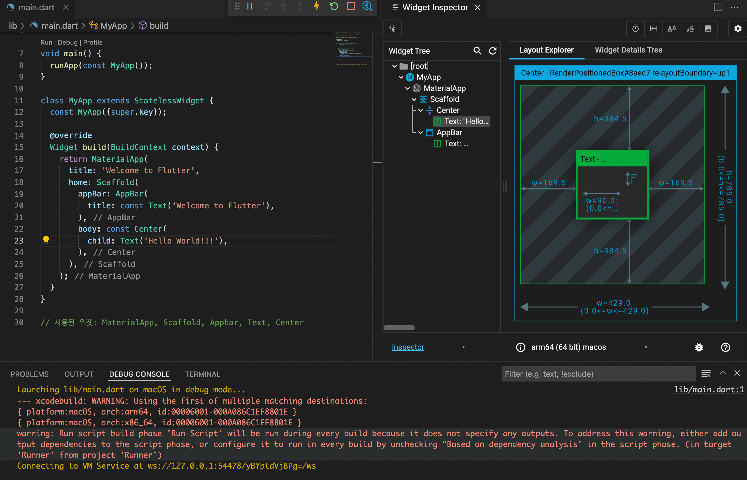Viewport: 747px width, 480px height.
Task: Click the hot reload lightning bolt icon
Action: (316, 6)
